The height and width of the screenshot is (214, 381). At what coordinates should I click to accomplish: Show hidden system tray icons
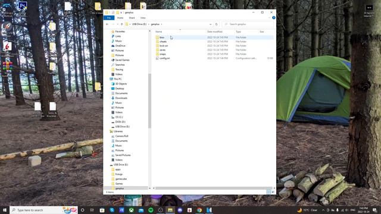[323, 210]
